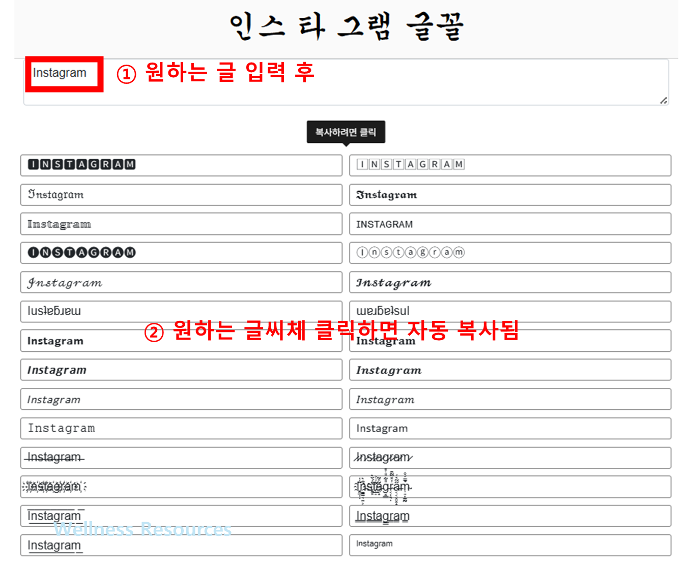Copy the single-underlined Instagram style
The image size is (685, 572).
click(181, 545)
